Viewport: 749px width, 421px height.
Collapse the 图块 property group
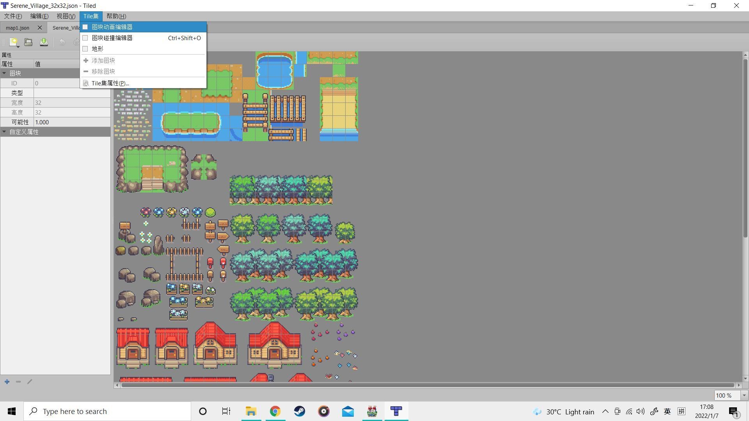4,73
